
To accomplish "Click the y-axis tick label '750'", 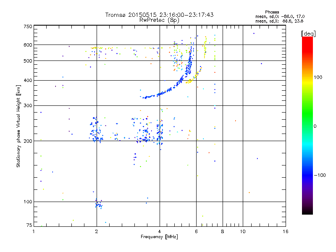I will [x=28, y=26].
